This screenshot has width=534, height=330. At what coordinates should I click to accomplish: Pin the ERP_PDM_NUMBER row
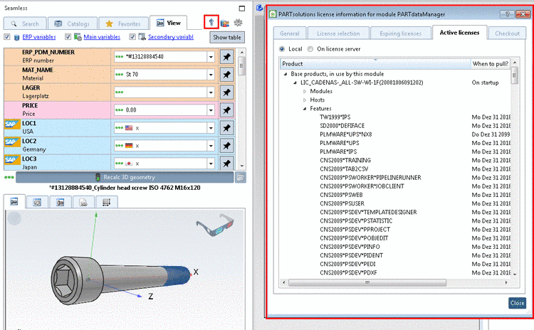pyautogui.click(x=226, y=57)
